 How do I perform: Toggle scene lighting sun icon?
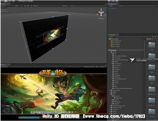[x=28, y=6]
